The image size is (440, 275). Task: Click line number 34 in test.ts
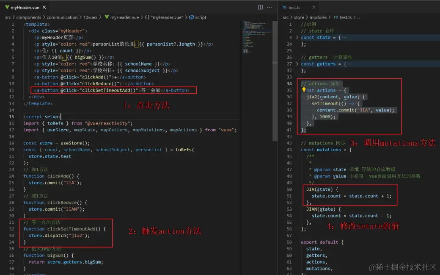pyautogui.click(x=289, y=83)
